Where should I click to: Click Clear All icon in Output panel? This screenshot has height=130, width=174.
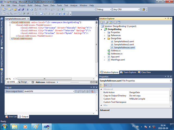tap(92, 91)
